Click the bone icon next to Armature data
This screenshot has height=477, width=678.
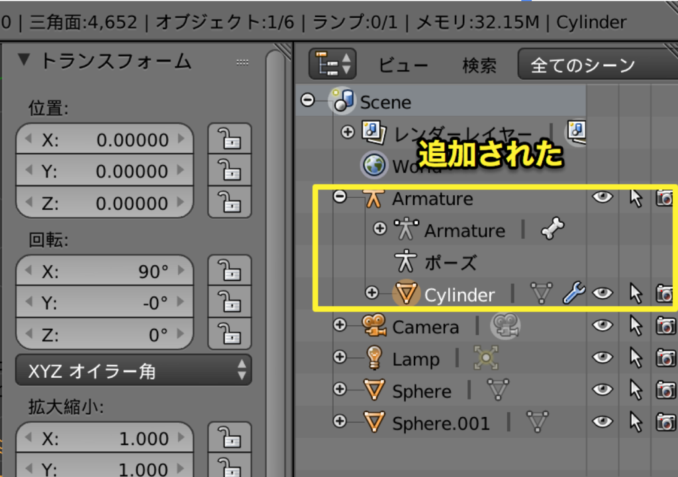[553, 228]
